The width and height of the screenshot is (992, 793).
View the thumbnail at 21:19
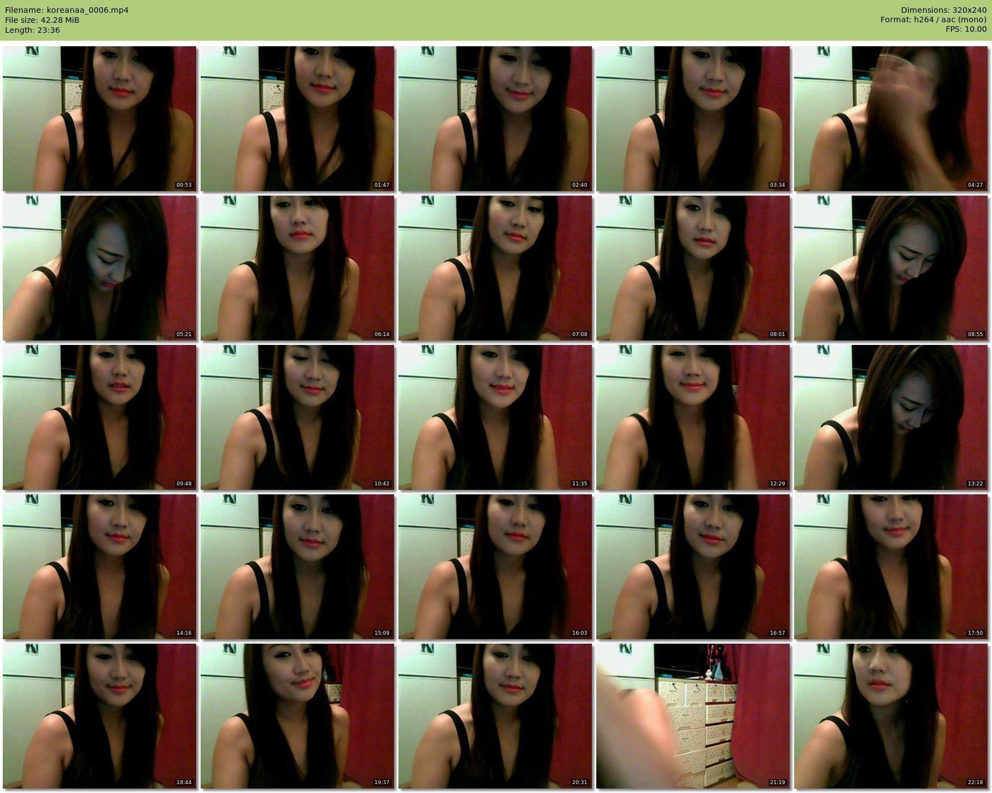click(693, 716)
